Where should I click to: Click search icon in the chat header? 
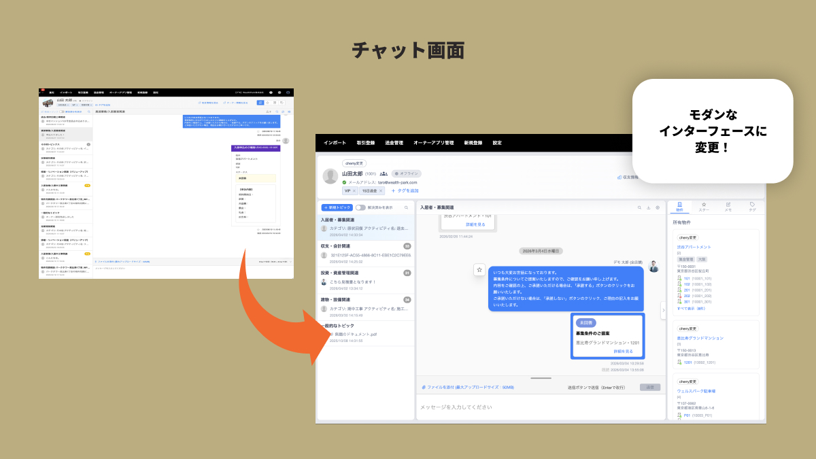click(639, 207)
